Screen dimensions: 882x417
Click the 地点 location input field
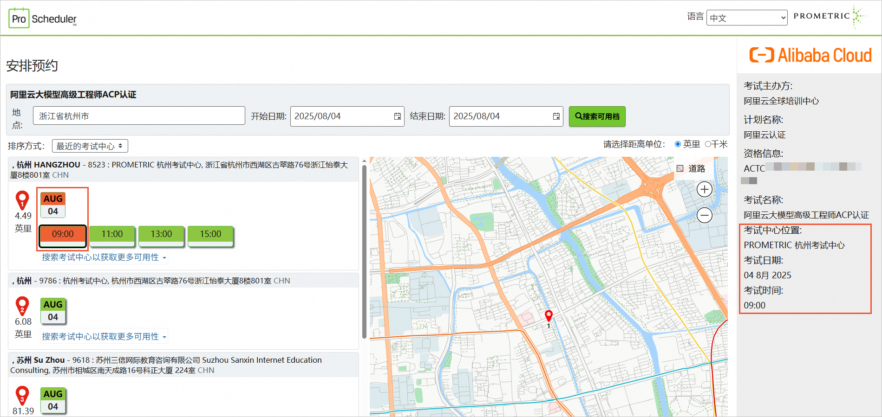coord(139,115)
